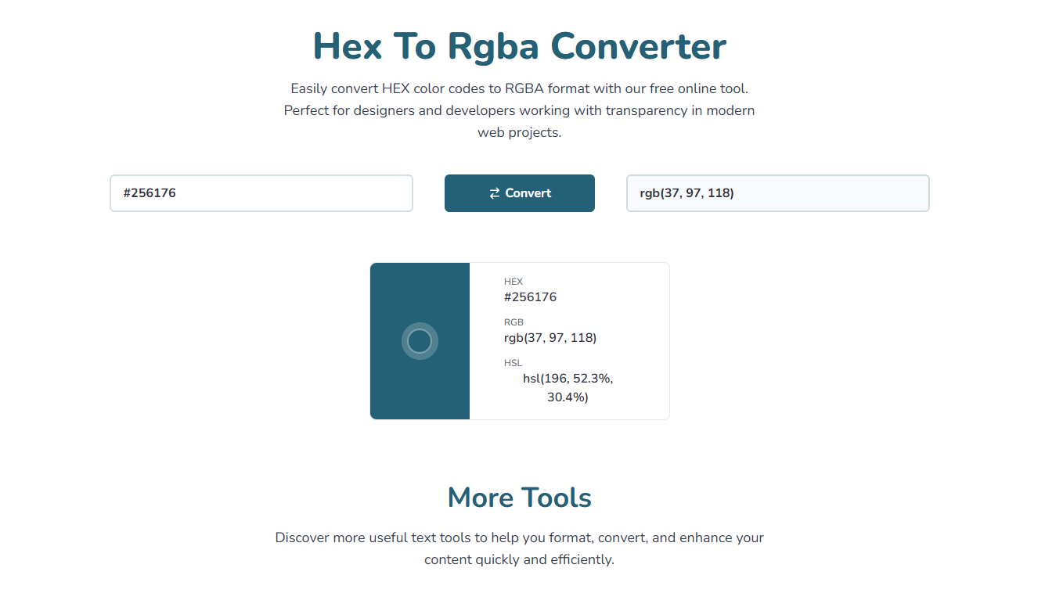Copy the HEX value #256176
The image size is (1045, 593).
coord(530,296)
